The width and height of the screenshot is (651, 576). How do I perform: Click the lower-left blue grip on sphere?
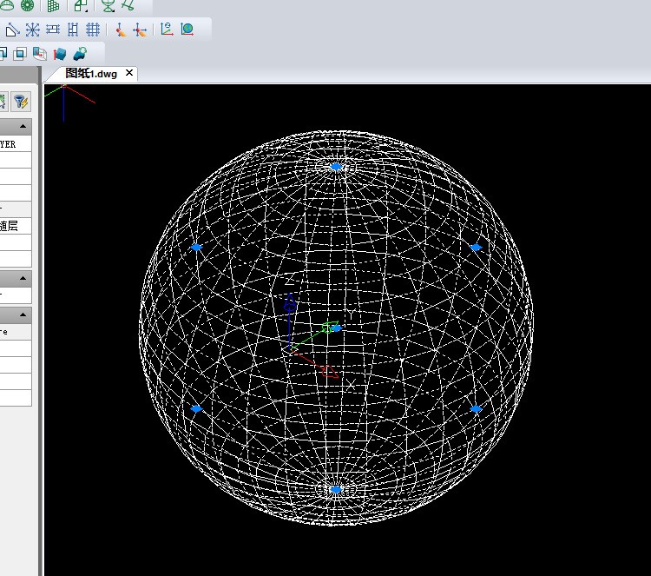(196, 408)
